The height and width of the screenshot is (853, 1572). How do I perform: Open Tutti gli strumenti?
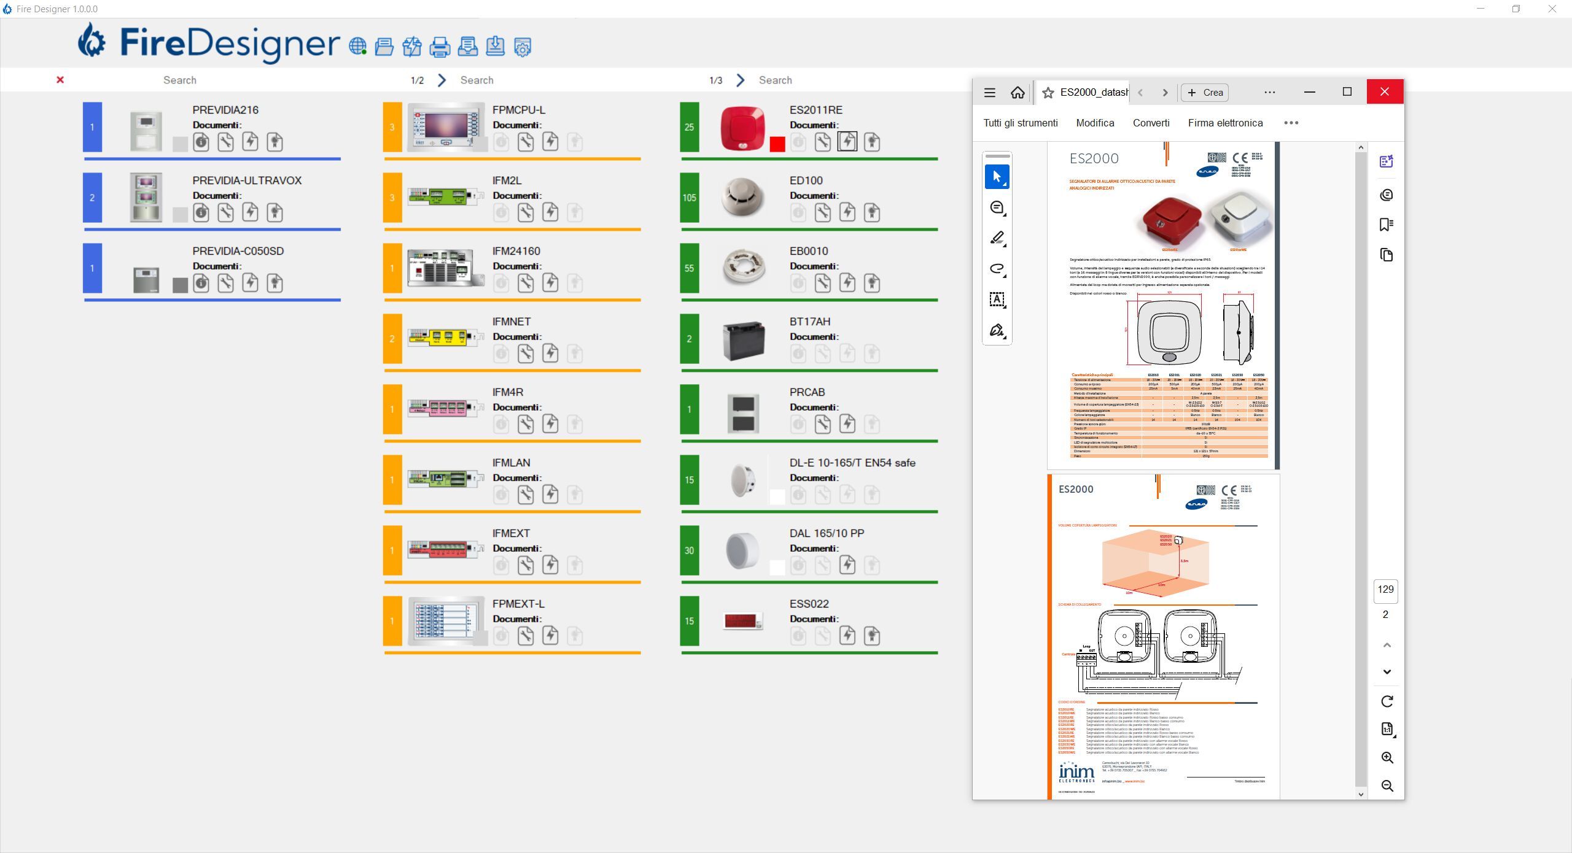(1021, 123)
